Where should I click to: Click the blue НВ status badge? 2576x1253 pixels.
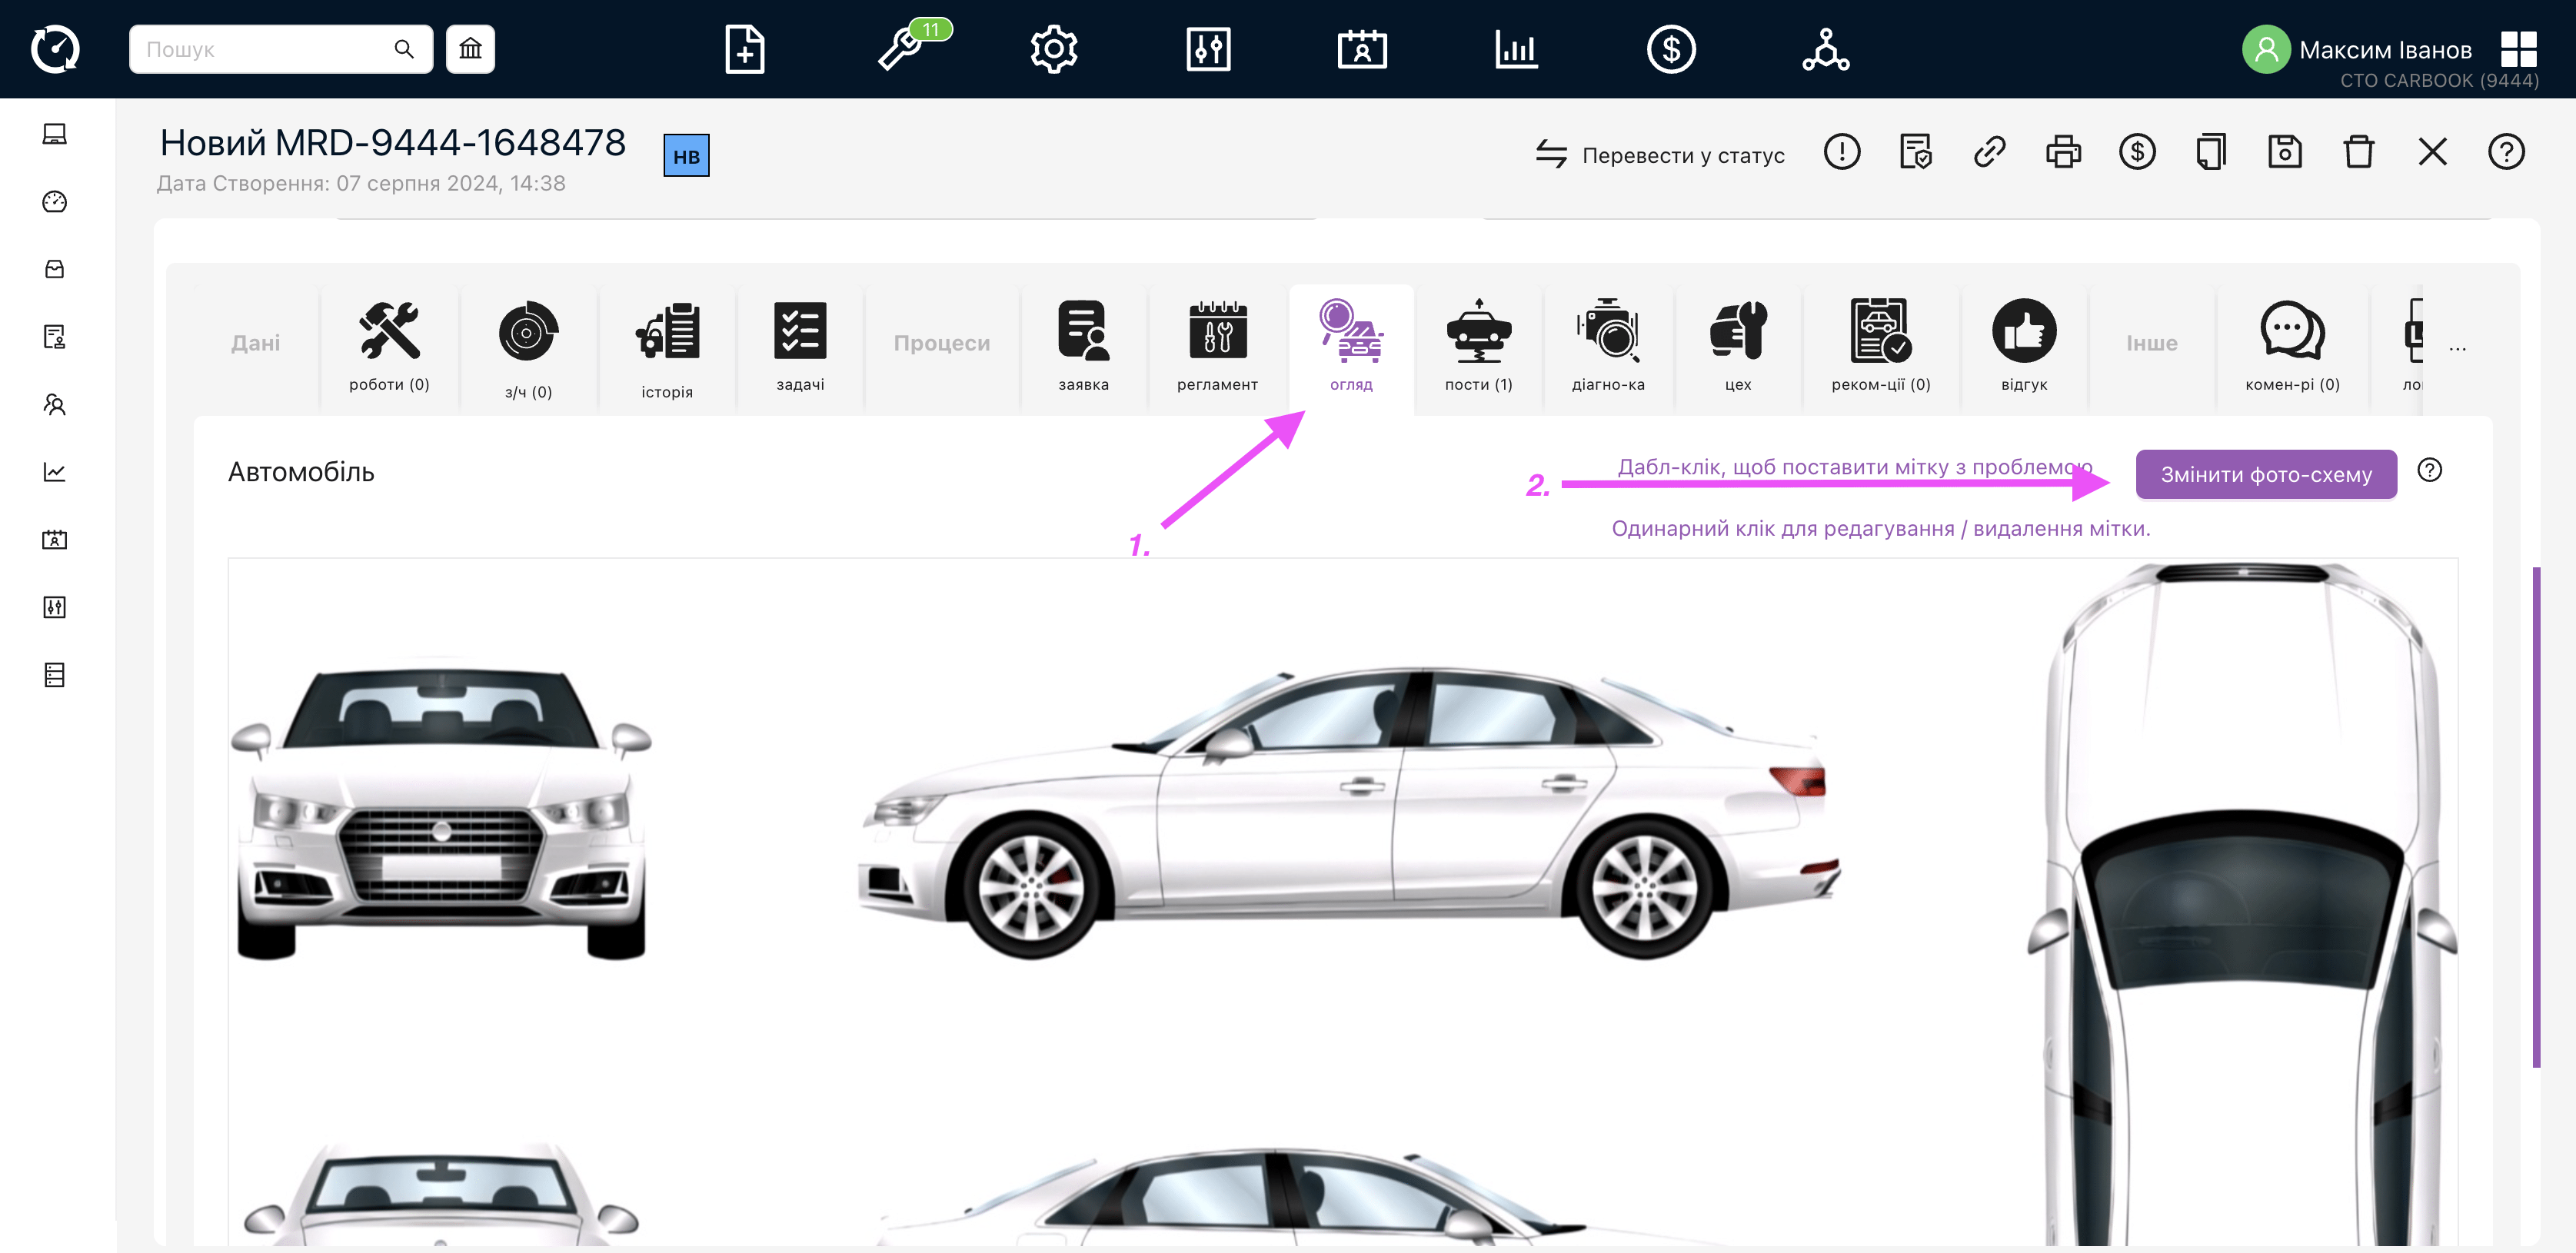click(x=686, y=156)
